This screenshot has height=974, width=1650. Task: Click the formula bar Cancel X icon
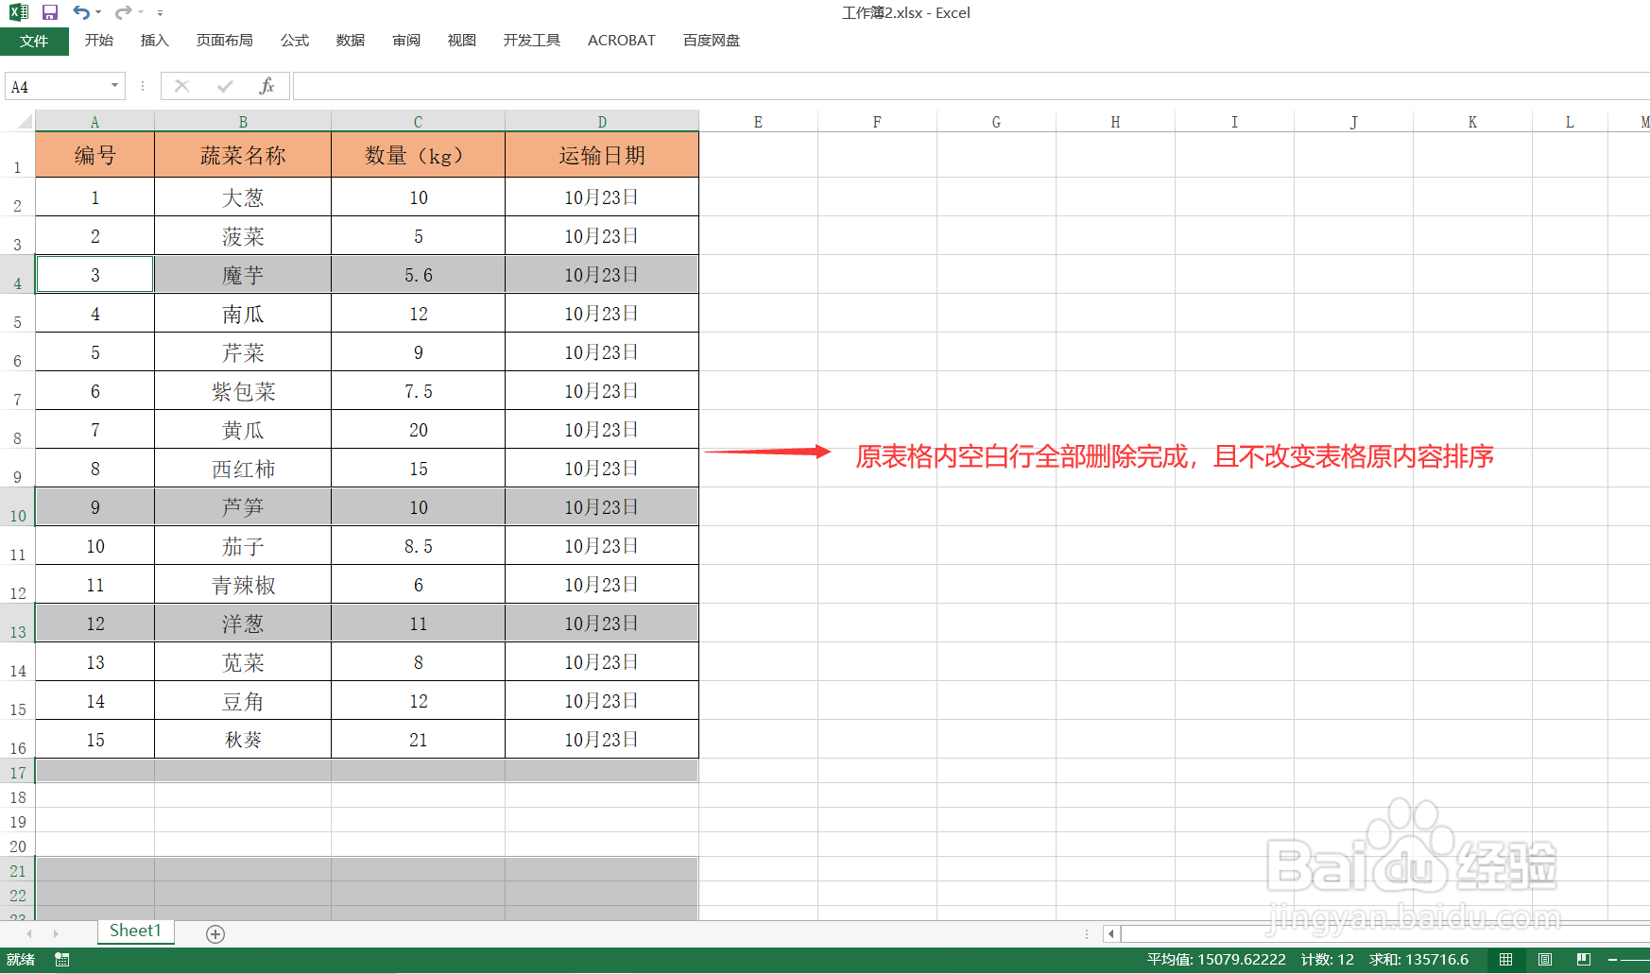[182, 86]
